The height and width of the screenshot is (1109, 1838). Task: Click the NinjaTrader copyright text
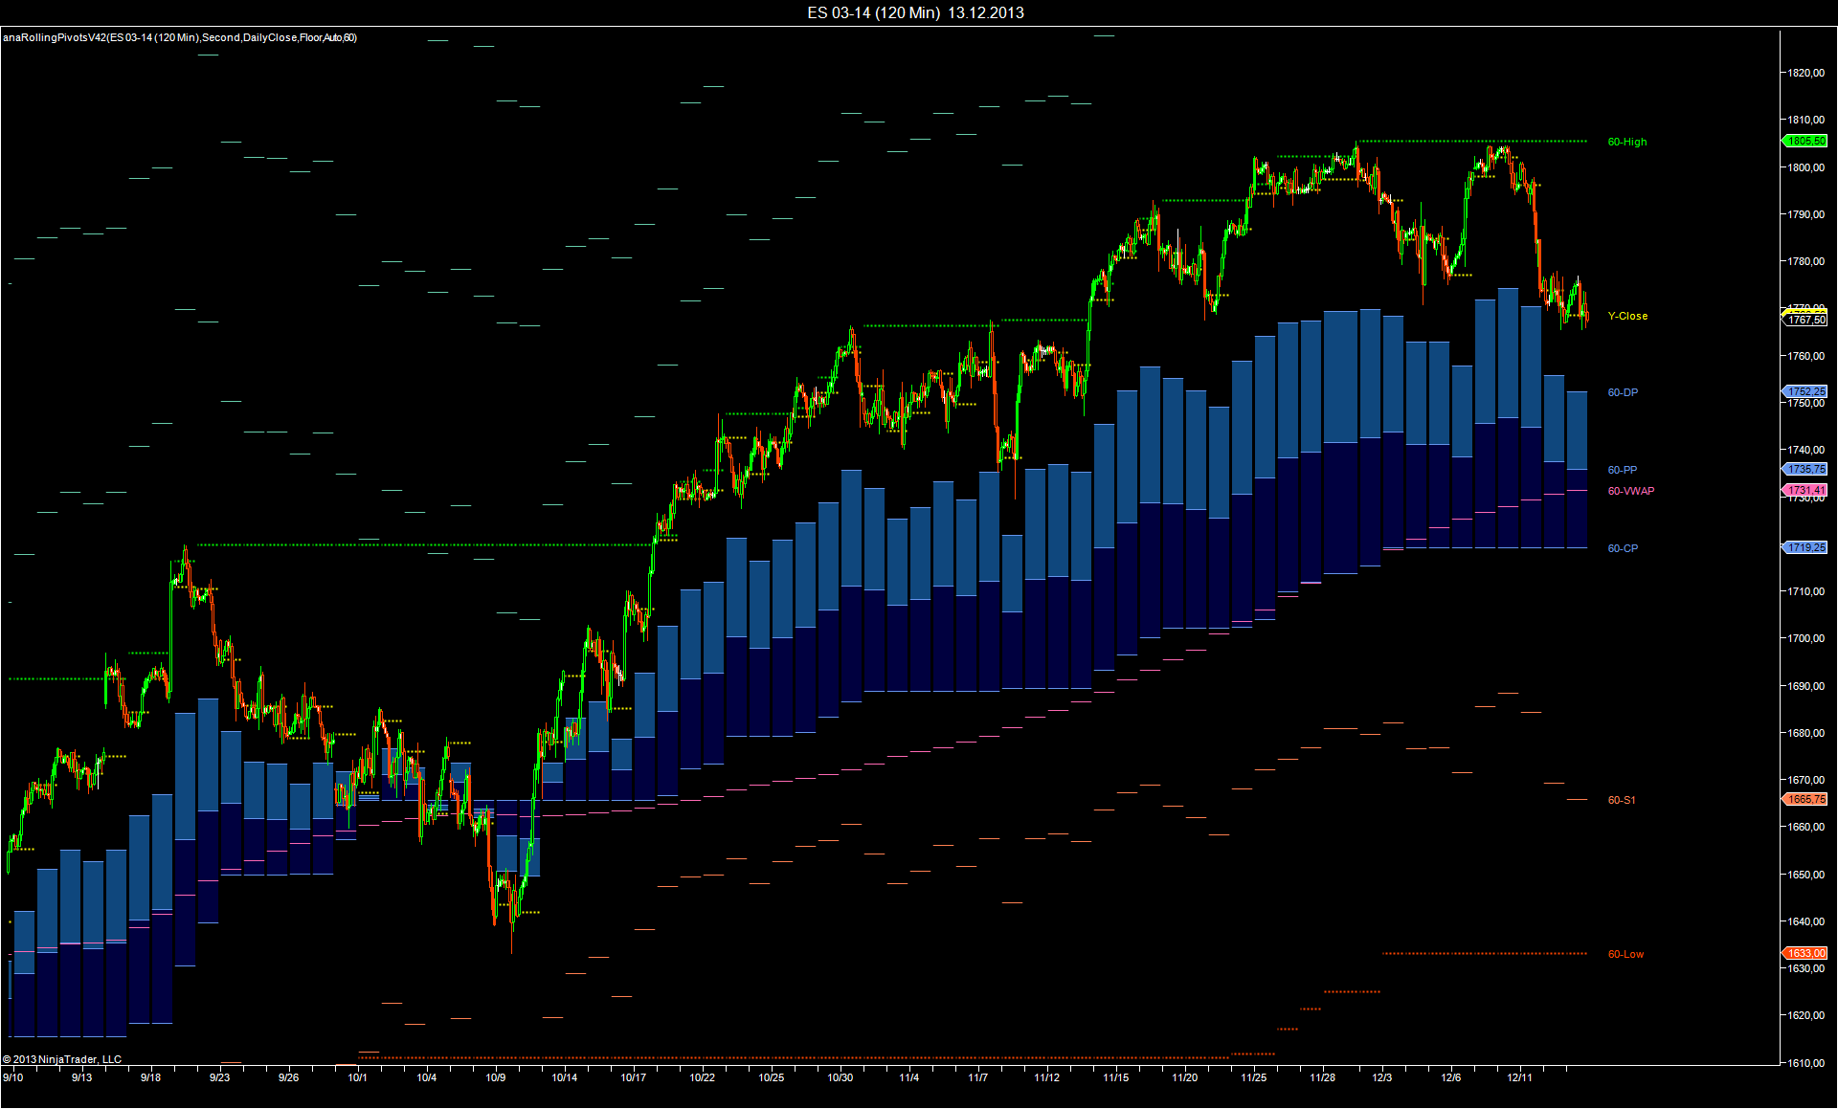pyautogui.click(x=62, y=1060)
